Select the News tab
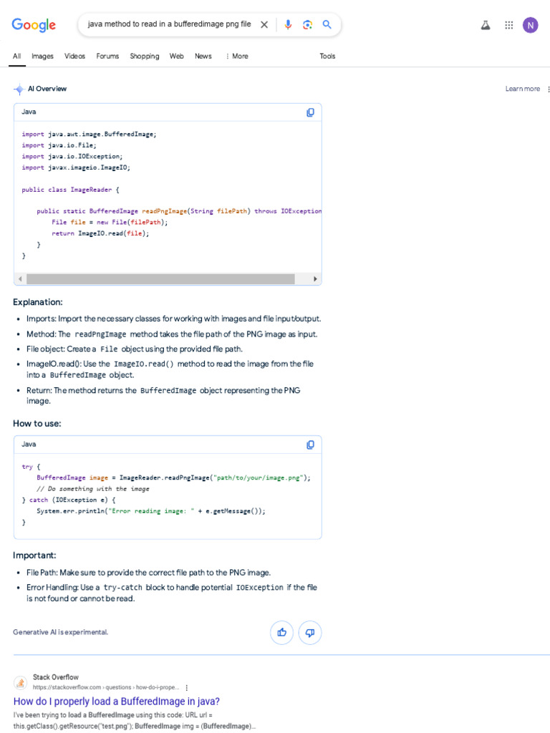 click(203, 56)
